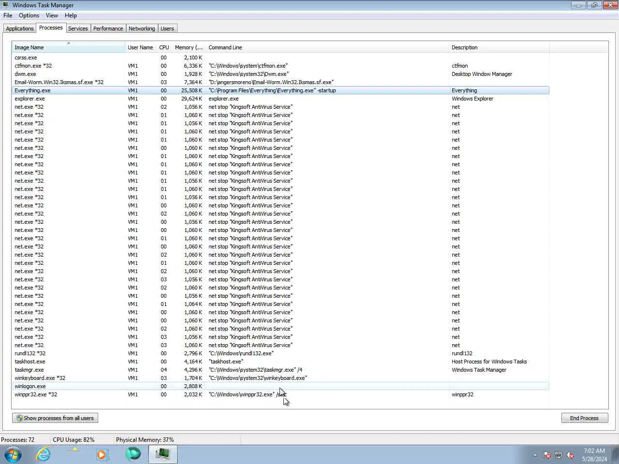Open the Networking tab
This screenshot has height=464, width=619.
click(x=142, y=29)
